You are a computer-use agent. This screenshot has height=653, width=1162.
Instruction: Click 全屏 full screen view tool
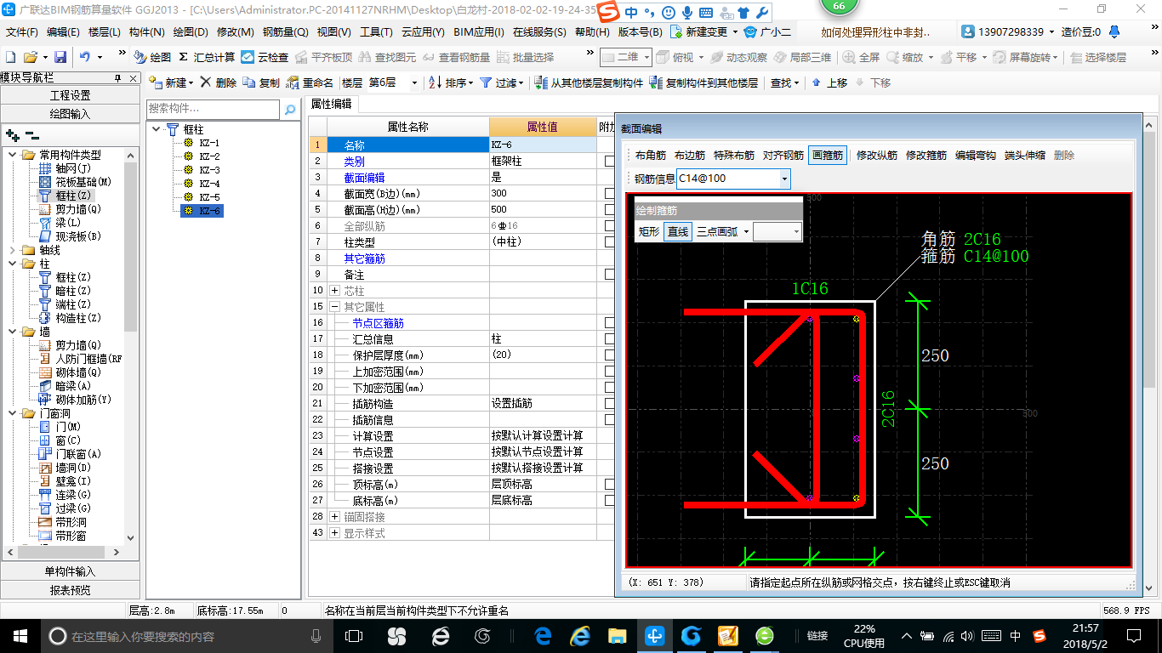pos(862,57)
